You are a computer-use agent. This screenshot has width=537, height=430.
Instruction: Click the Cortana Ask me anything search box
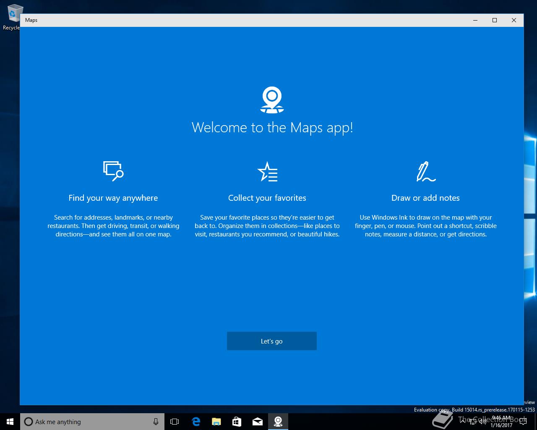tap(92, 422)
